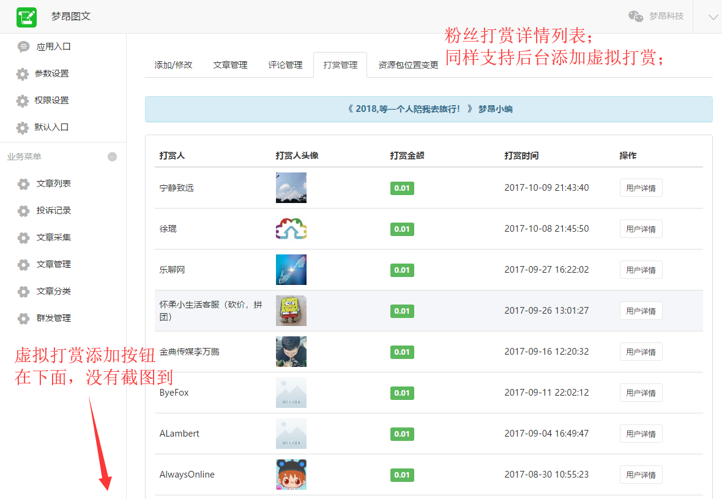Screen dimensions: 722x499
Task: Click ALambert's placeholder avatar image
Action: pos(291,434)
